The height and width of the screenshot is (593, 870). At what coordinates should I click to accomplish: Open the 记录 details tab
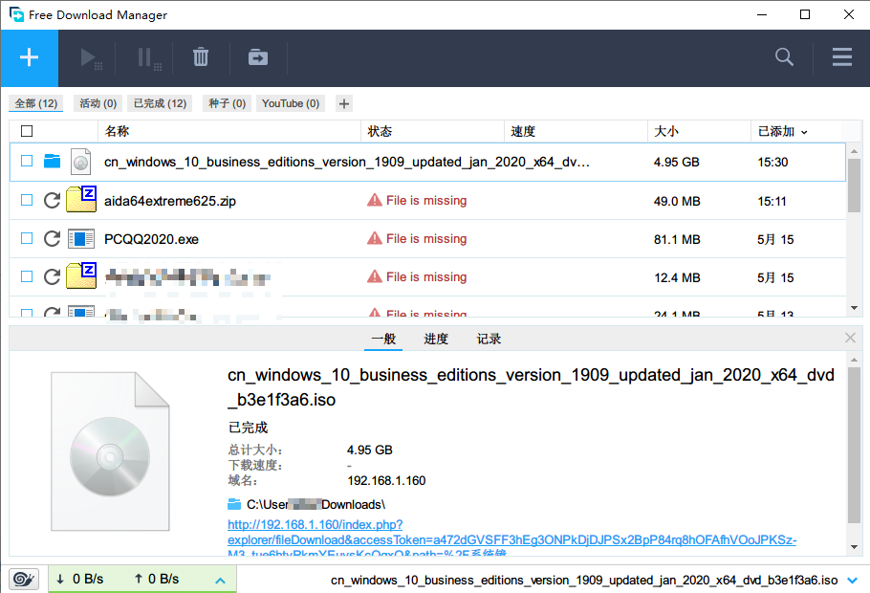(x=489, y=339)
